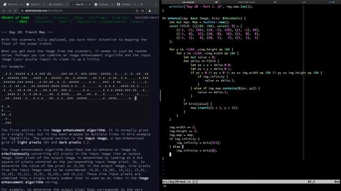Screen dimensions: 341x191
Task: Open the [Calendar] link
Action: [x=45, y=22]
